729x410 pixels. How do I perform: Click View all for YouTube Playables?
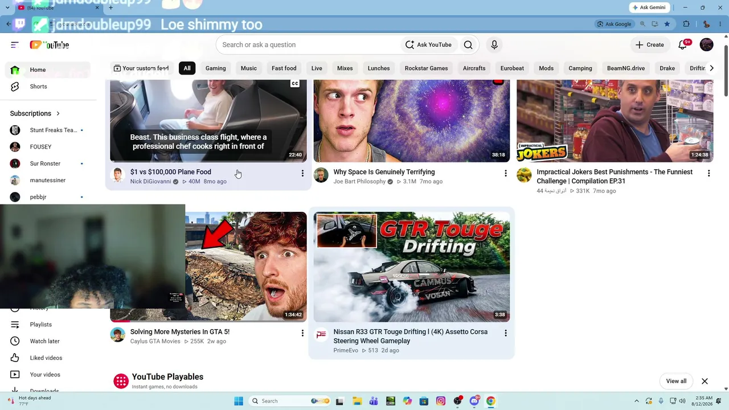pyautogui.click(x=676, y=381)
